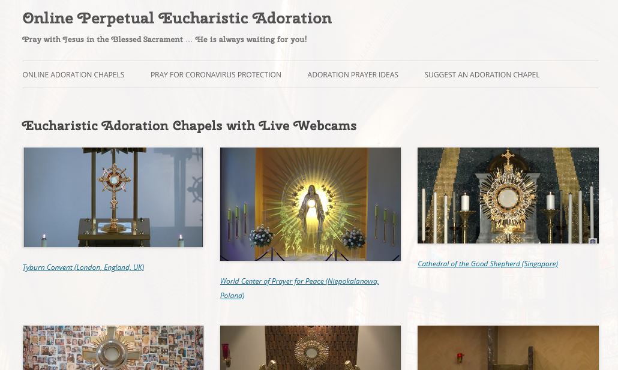Open the bottom-row thumbnail with red sanctuary lamp

pyautogui.click(x=508, y=348)
